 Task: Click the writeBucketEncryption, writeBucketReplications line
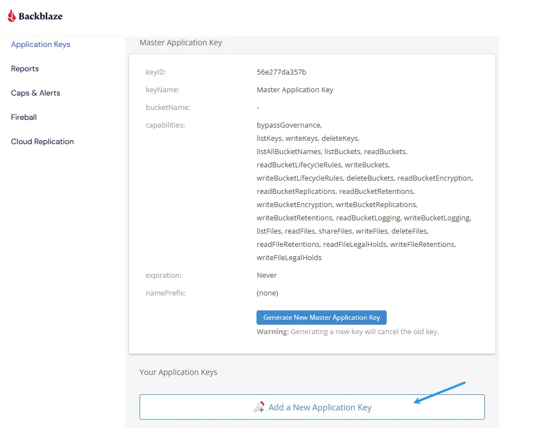click(337, 205)
